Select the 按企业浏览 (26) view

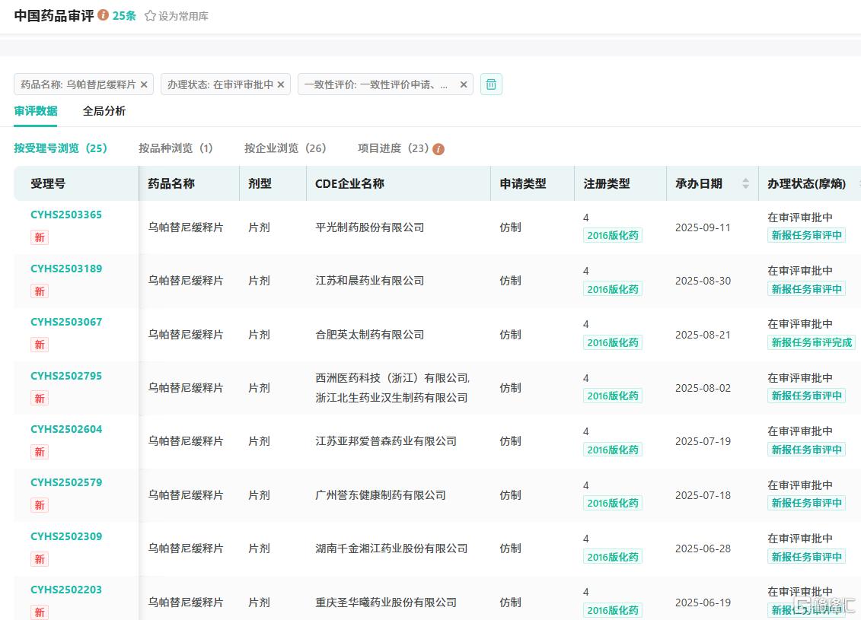[x=285, y=148]
